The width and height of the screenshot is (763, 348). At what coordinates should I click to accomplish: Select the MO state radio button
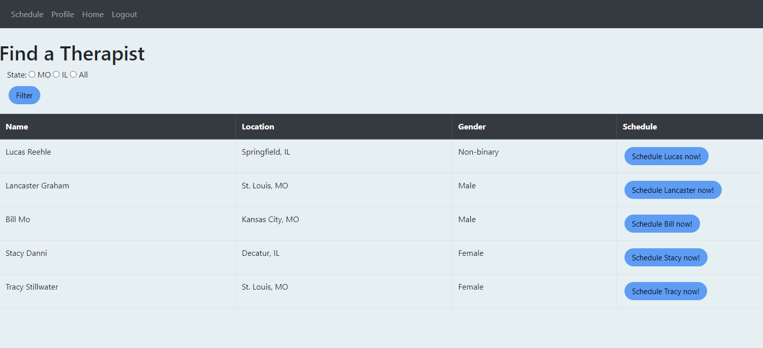pos(32,75)
